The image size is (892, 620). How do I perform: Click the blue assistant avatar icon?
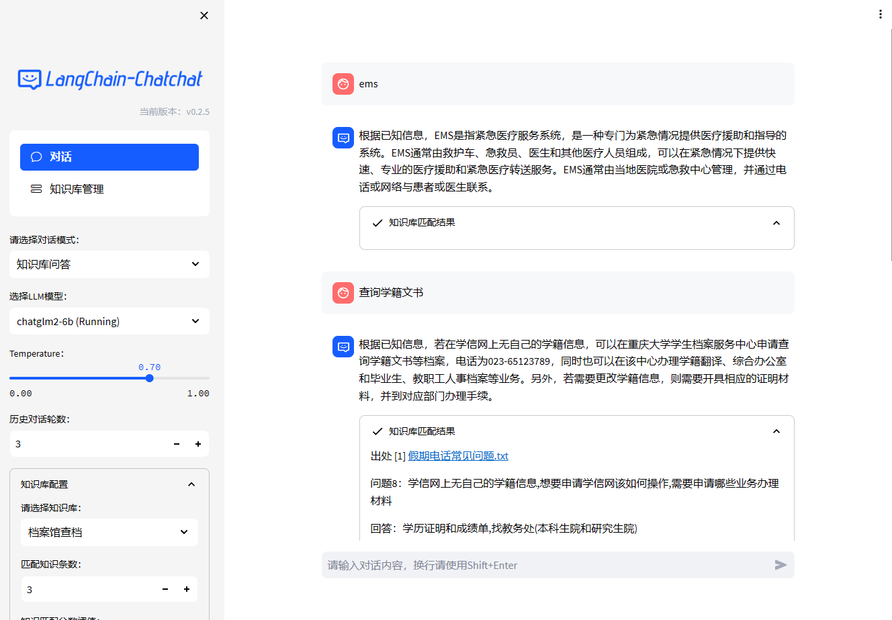[x=343, y=137]
